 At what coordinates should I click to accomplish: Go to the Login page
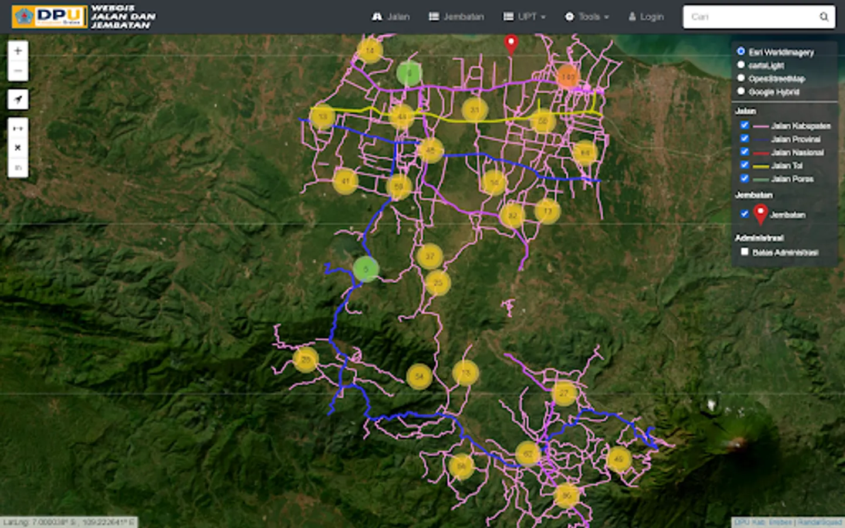point(646,17)
